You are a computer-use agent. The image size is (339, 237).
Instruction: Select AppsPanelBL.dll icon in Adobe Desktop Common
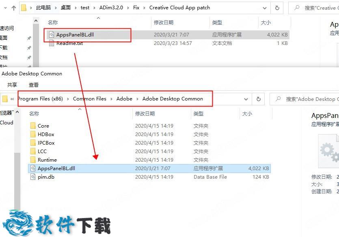33,168
